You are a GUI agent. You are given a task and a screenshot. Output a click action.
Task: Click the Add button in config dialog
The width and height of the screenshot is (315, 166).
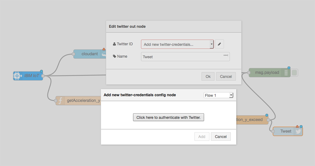(x=202, y=136)
